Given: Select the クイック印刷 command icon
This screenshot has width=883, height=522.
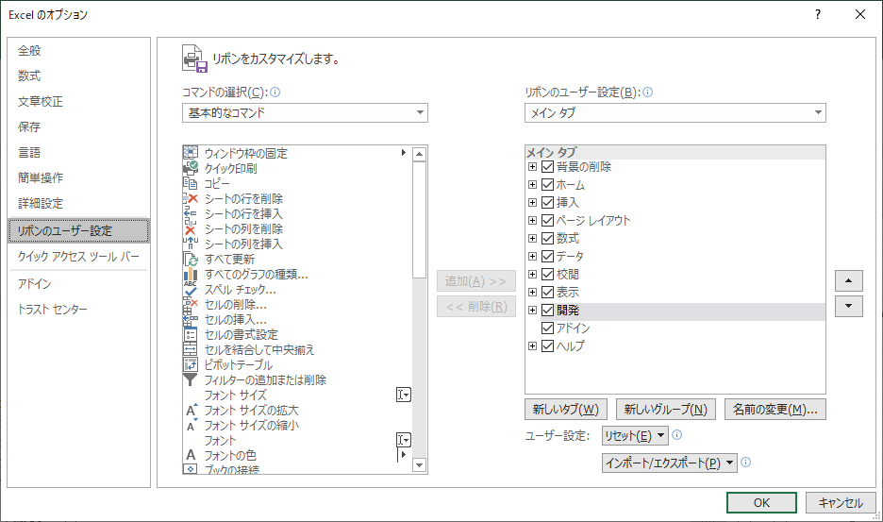Looking at the screenshot, I should pyautogui.click(x=191, y=168).
